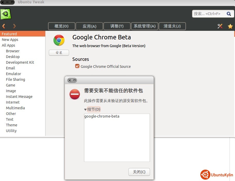Click the back navigation arrow
This screenshot has width=235, height=181.
pos(4,26)
